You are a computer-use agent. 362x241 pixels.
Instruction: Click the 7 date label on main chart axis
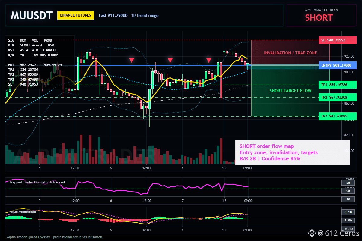182,168
